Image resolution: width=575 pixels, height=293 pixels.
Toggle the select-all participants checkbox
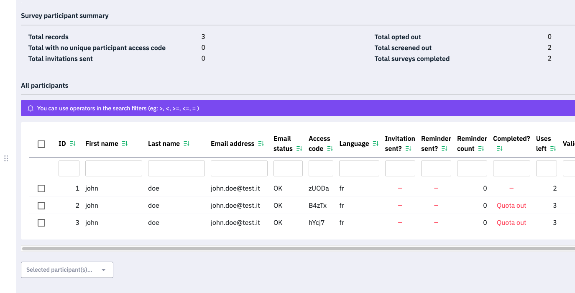(x=41, y=144)
